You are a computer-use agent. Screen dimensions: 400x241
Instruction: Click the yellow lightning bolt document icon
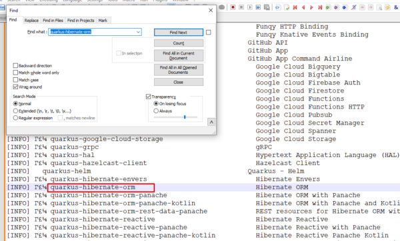point(388,7)
